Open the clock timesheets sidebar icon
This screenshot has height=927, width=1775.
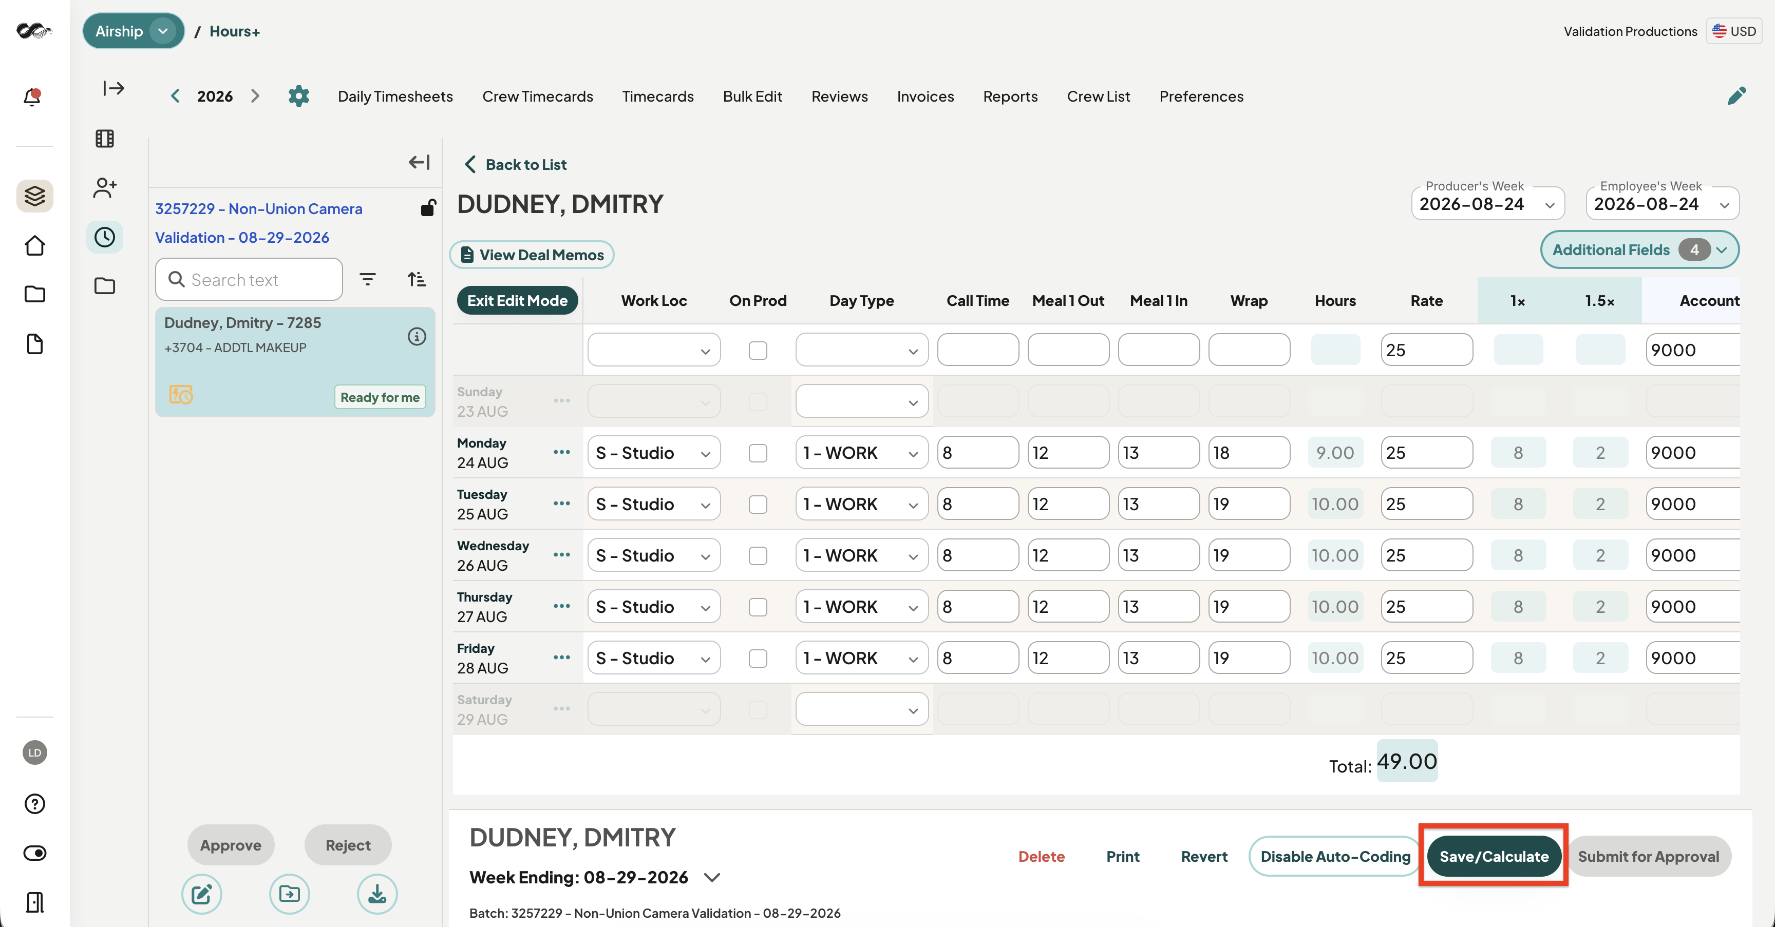pyautogui.click(x=105, y=238)
